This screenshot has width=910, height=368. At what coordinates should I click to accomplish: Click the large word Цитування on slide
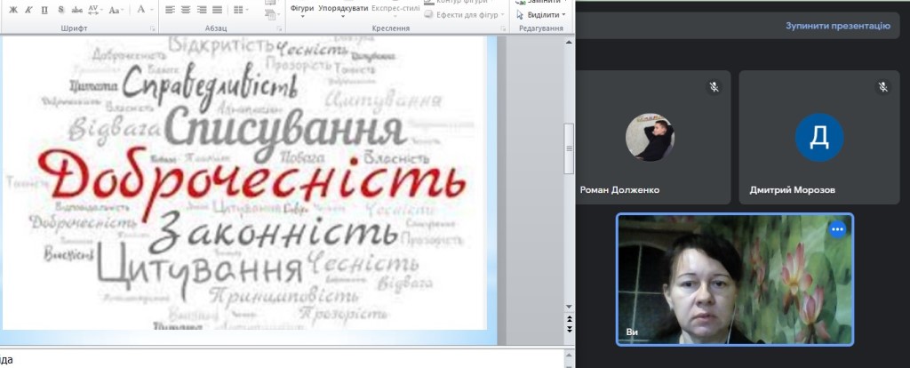click(200, 268)
